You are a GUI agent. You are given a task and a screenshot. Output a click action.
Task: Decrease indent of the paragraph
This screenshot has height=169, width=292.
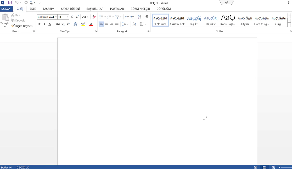(127, 17)
